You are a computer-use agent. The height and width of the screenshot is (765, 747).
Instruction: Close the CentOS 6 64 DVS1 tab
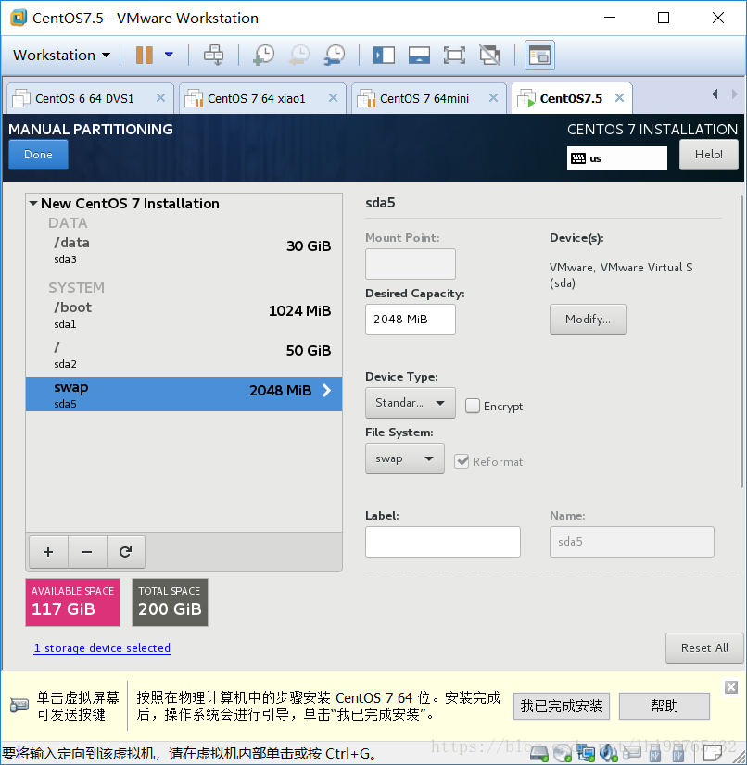[x=160, y=98]
